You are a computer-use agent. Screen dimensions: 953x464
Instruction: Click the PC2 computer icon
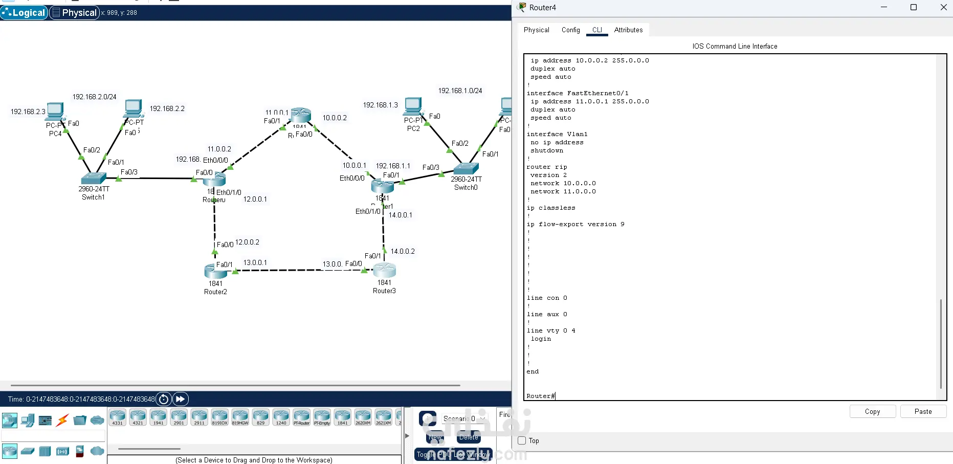pos(413,106)
